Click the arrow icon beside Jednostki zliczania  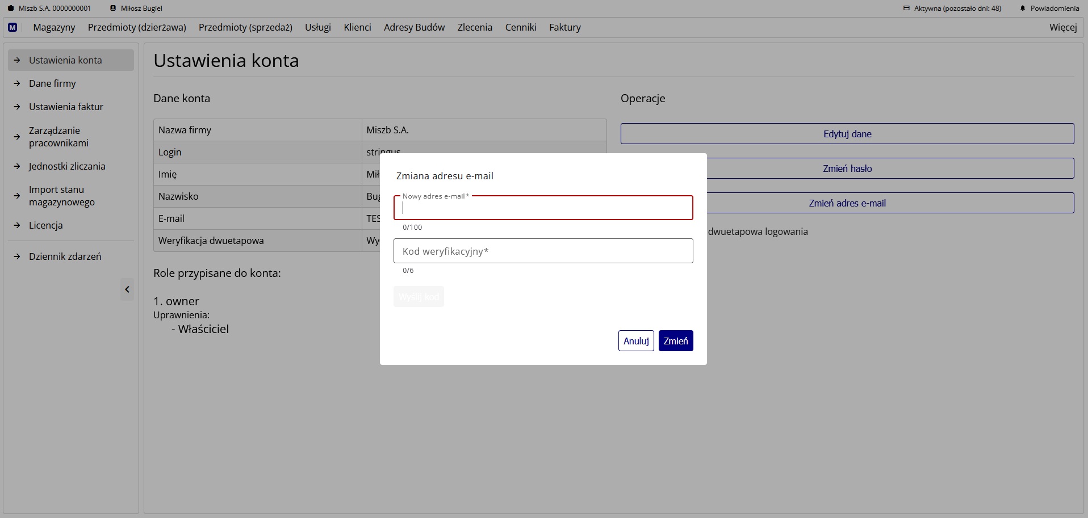(18, 166)
